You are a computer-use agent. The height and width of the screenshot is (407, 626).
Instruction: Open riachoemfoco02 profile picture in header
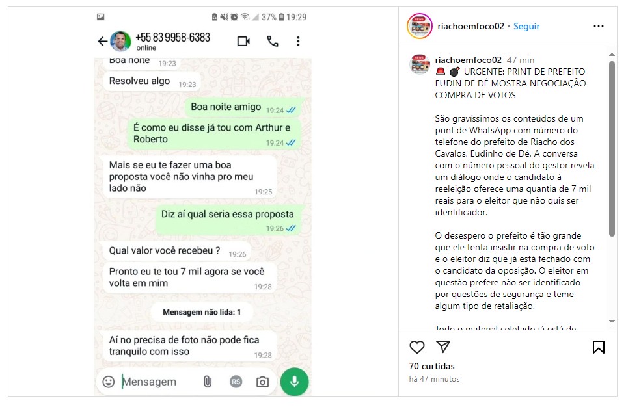(x=419, y=26)
